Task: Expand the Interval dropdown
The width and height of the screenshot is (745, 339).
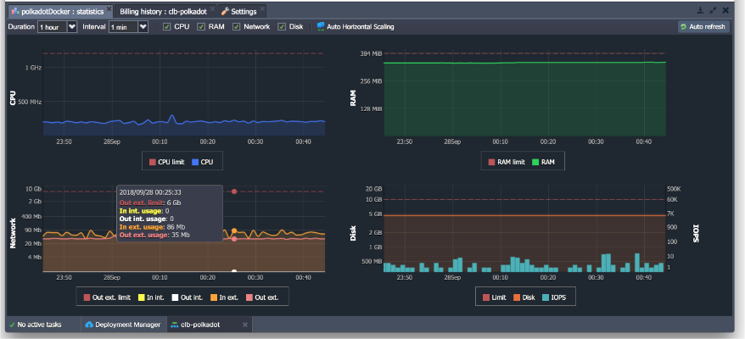Action: (143, 27)
